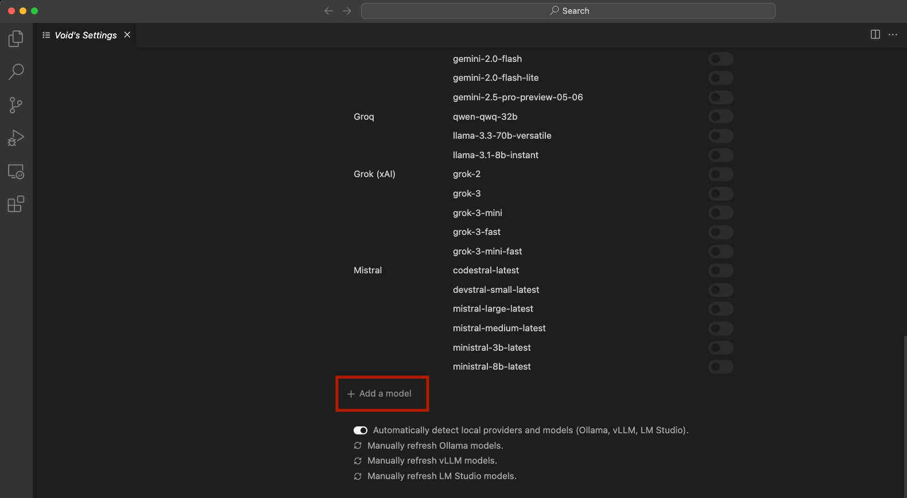Disable automatic detection of local providers
The width and height of the screenshot is (907, 498).
361,430
